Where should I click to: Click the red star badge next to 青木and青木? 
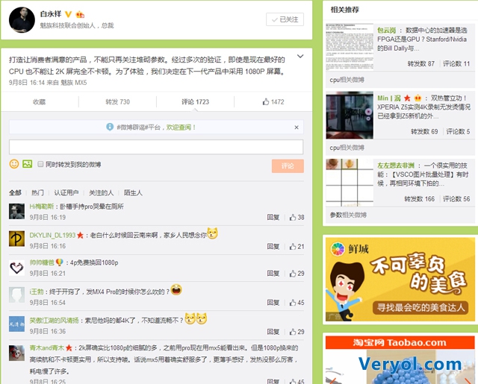coord(69,347)
